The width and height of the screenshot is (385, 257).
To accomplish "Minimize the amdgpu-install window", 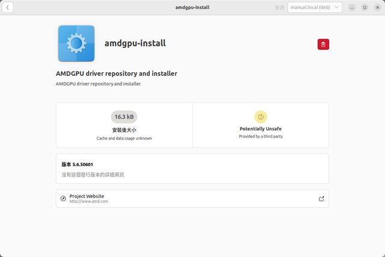I will point(351,7).
